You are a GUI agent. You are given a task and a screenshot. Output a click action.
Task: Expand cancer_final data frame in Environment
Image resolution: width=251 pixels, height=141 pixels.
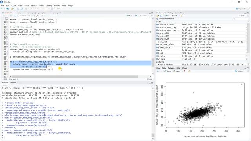pyautogui.click(x=157, y=24)
